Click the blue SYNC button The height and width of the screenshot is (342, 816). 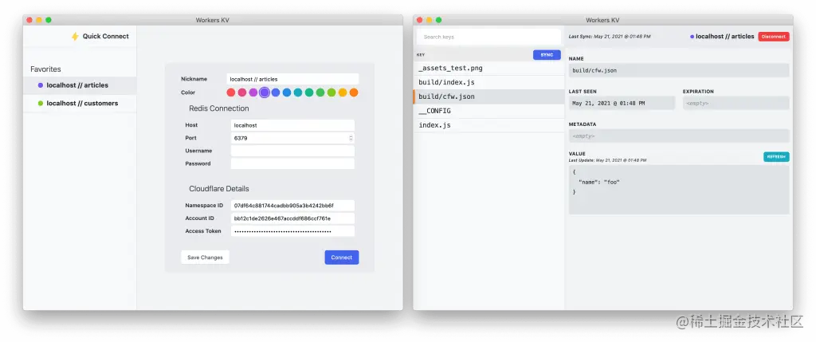(547, 55)
